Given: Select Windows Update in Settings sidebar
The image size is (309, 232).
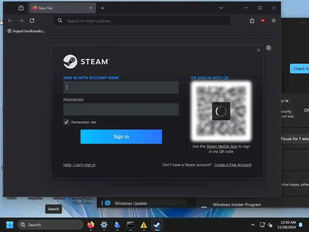Looking at the screenshot, I should pyautogui.click(x=131, y=203).
